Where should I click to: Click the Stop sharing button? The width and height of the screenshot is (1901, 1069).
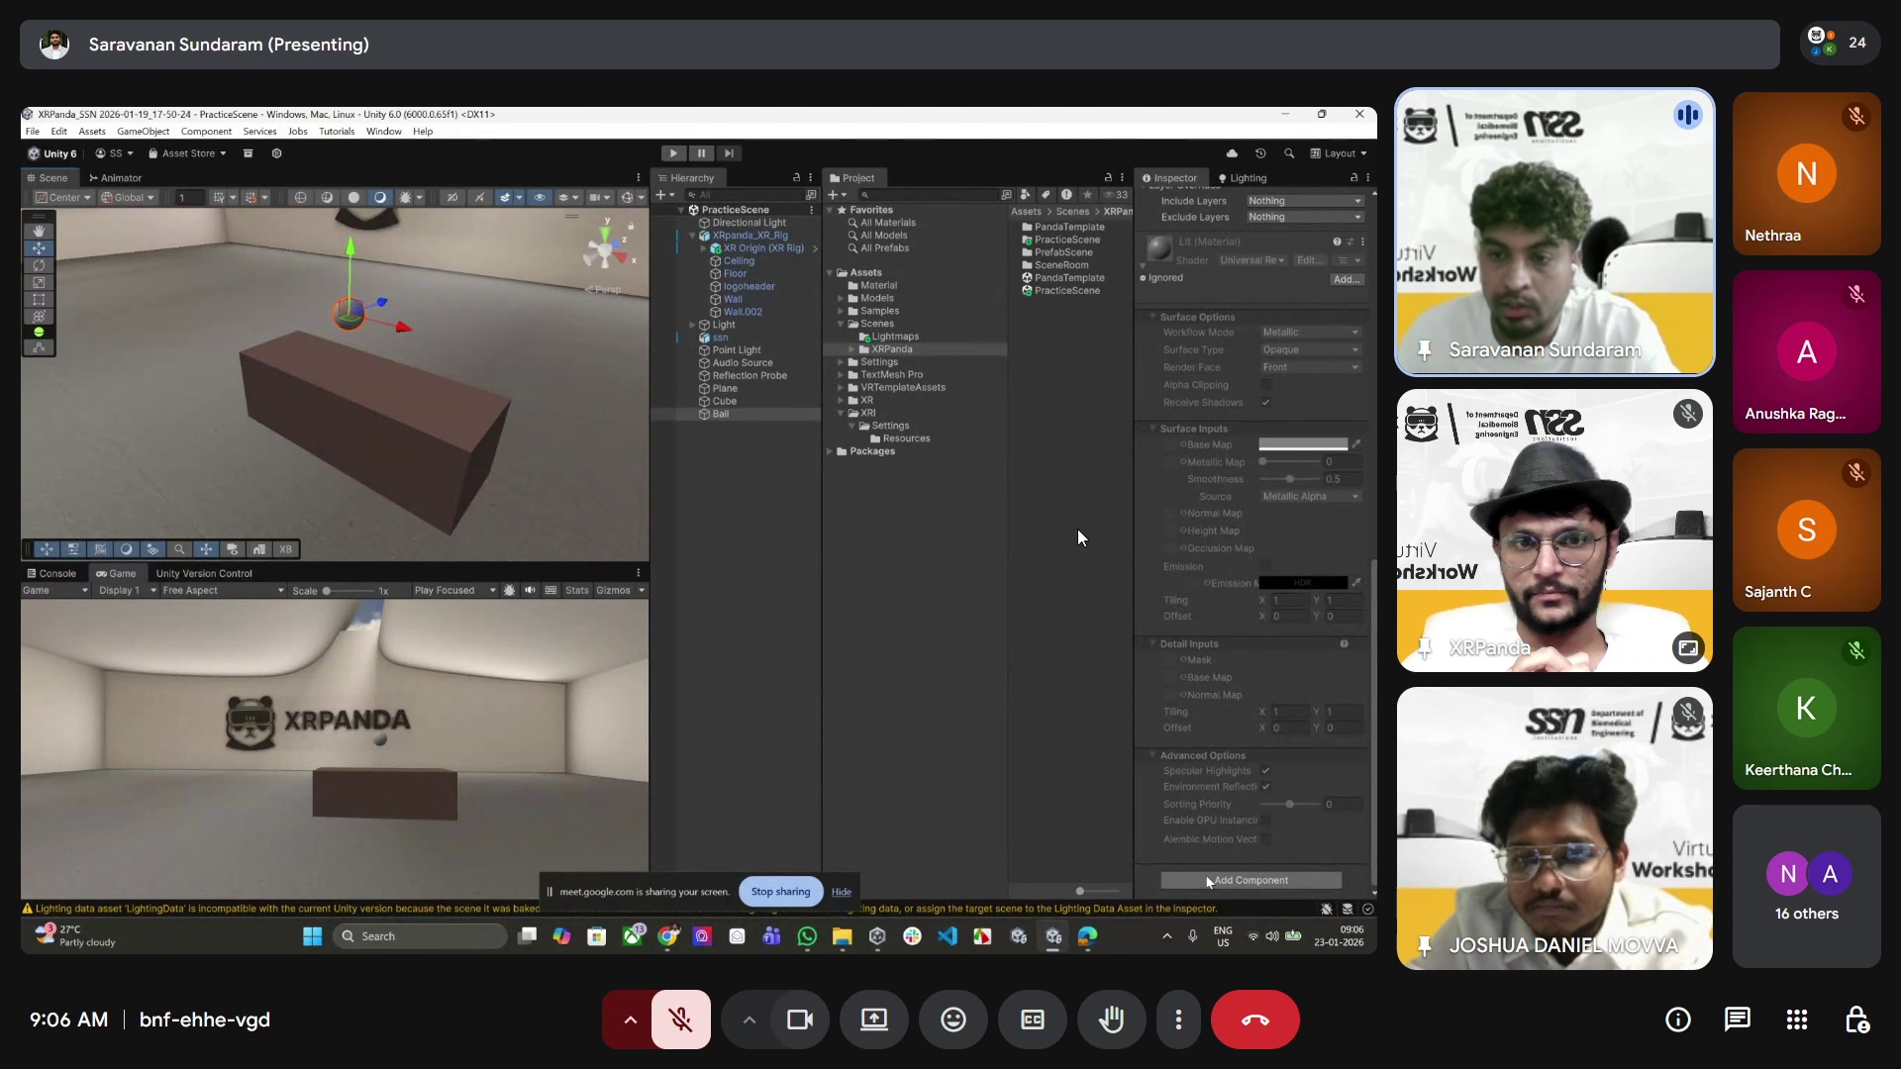(x=780, y=892)
